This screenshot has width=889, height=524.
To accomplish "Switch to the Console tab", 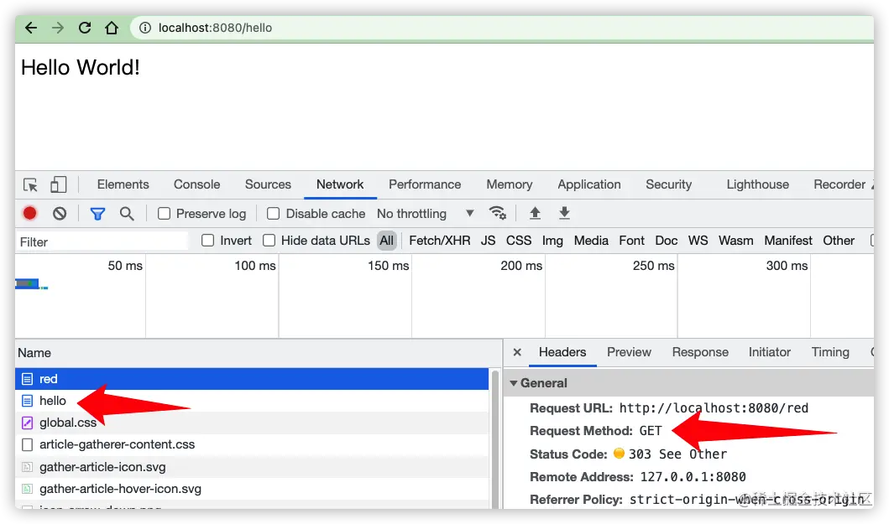I will (x=196, y=184).
